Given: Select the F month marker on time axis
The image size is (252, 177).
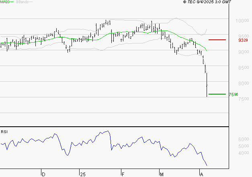Looking at the screenshot, I should click(123, 174).
